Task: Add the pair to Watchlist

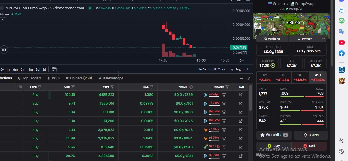Action: 274,135
